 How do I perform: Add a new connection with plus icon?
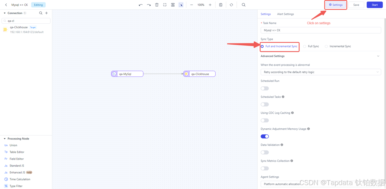coord(46,13)
